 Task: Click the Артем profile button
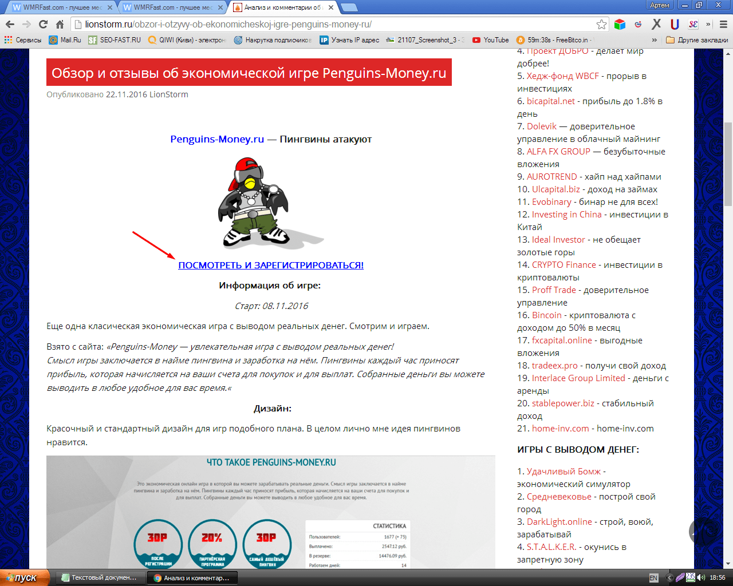pos(660,5)
